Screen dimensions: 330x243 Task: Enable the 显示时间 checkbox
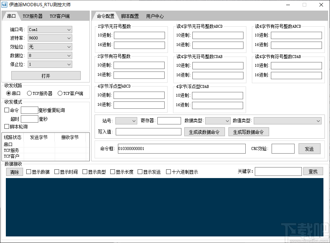pos(57,171)
